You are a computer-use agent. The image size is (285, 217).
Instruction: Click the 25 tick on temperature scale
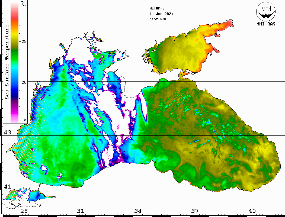[x=24, y=41]
